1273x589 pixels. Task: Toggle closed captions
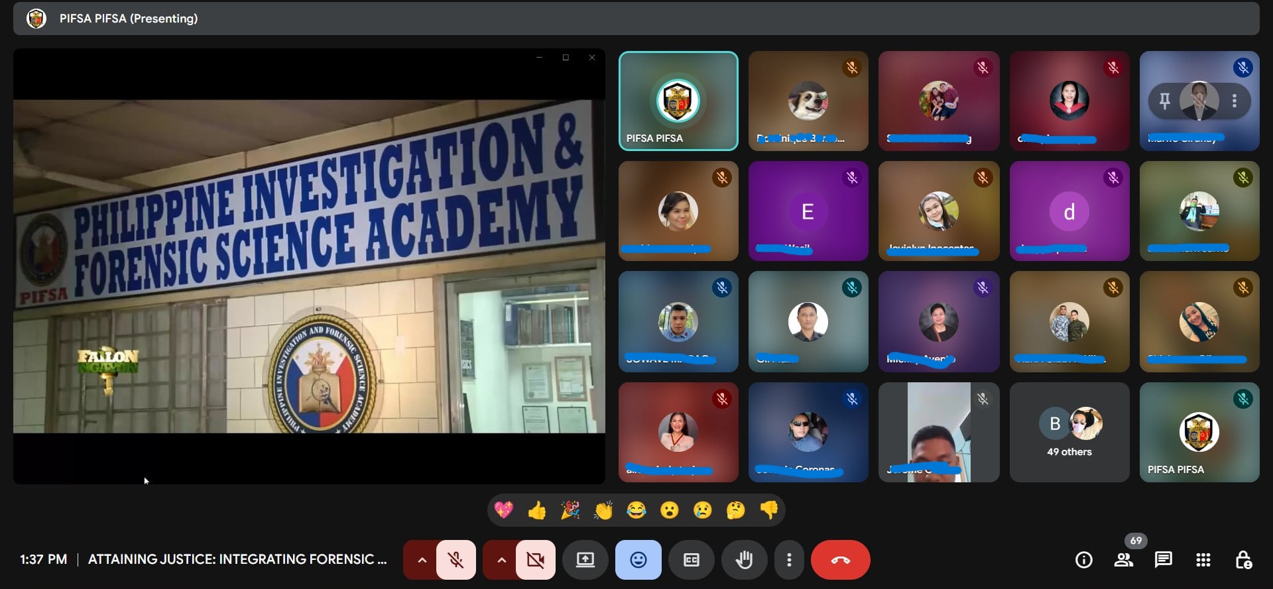pos(692,560)
